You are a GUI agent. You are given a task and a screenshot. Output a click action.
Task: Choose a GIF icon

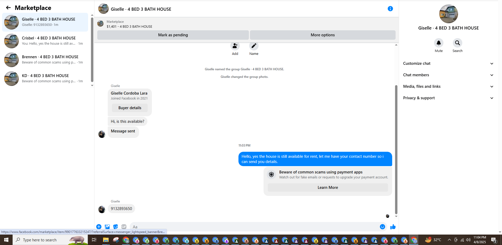coord(124,227)
